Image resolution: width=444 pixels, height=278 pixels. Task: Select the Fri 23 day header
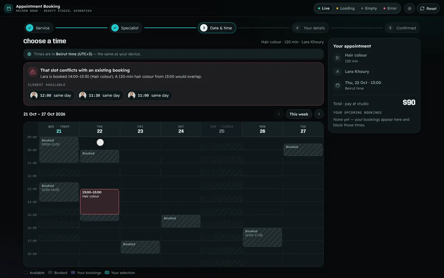(140, 129)
